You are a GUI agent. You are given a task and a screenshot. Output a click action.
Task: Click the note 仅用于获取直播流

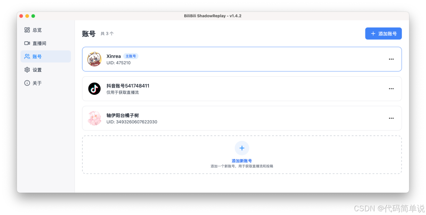(x=122, y=92)
